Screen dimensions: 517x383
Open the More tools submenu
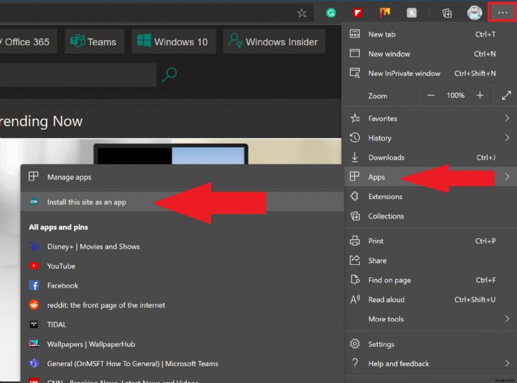point(388,319)
